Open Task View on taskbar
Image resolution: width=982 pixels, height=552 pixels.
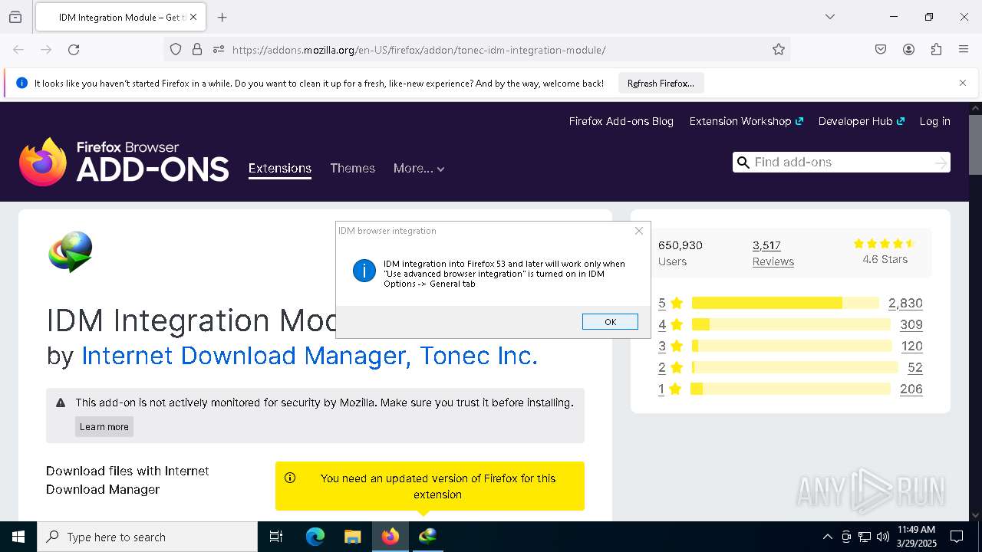coord(276,537)
